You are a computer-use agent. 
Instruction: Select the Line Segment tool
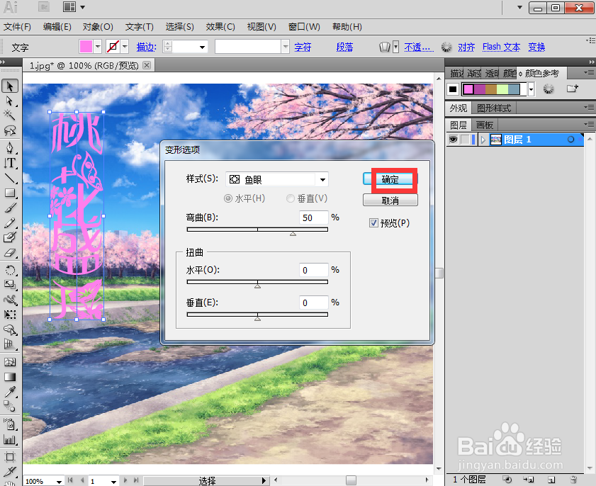(10, 178)
